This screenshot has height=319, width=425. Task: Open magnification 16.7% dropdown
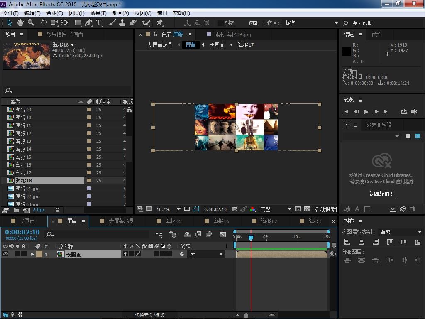[x=178, y=209]
